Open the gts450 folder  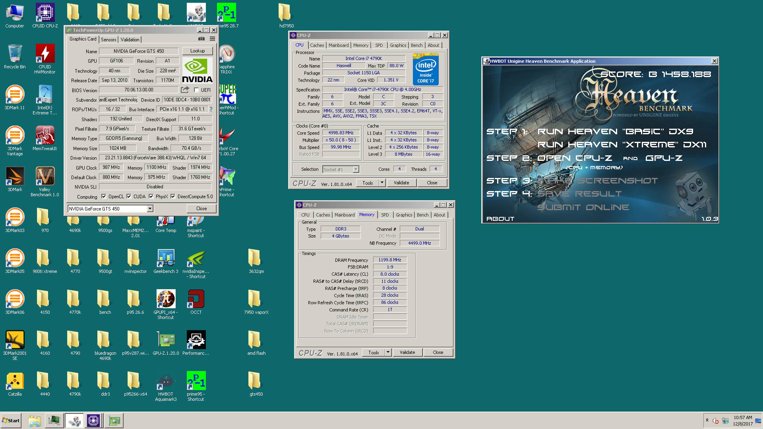tap(256, 384)
